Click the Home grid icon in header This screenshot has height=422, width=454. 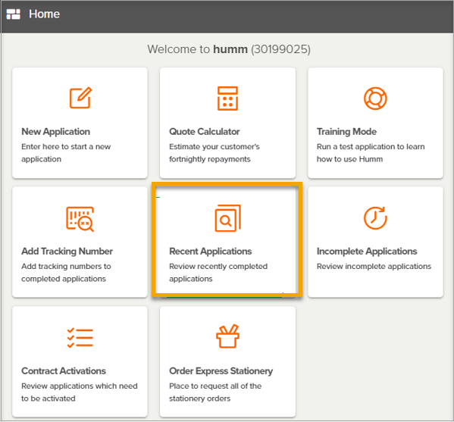[x=14, y=14]
